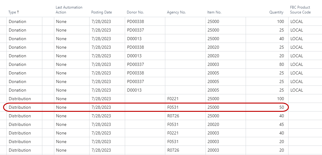Open the FBC Product Source Code header
This screenshot has height=155, width=322.
(x=300, y=10)
